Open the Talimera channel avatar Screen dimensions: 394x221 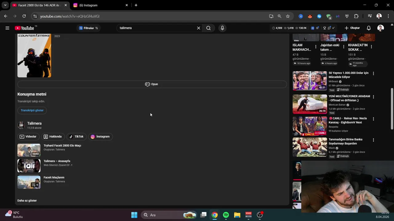[21, 125]
